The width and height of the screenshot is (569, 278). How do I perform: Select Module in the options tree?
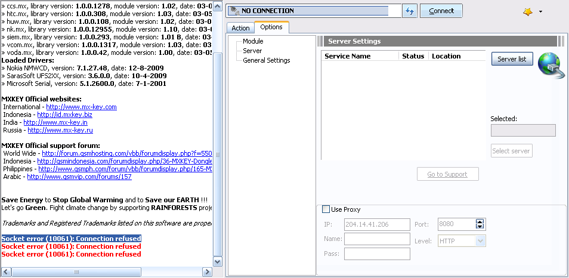253,41
